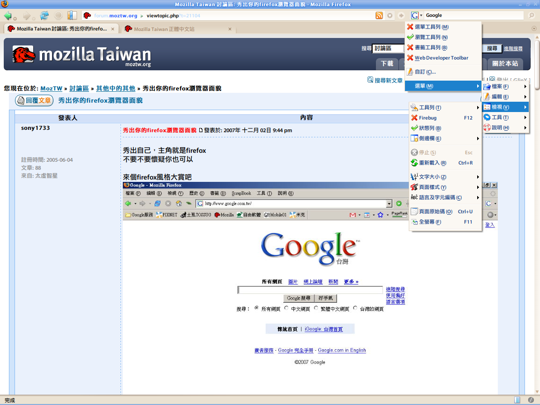540x405 pixels.
Task: Click the 回覆文章 reply button
Action: 34,100
